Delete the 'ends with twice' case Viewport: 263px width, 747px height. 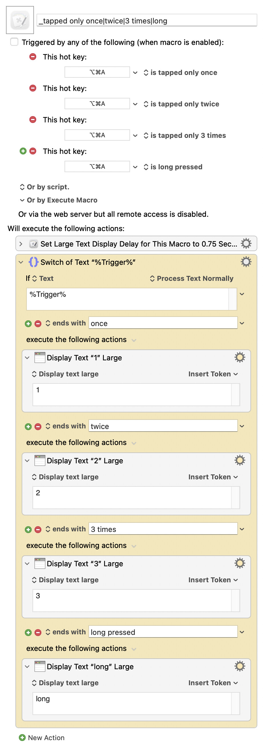pyautogui.click(x=38, y=426)
